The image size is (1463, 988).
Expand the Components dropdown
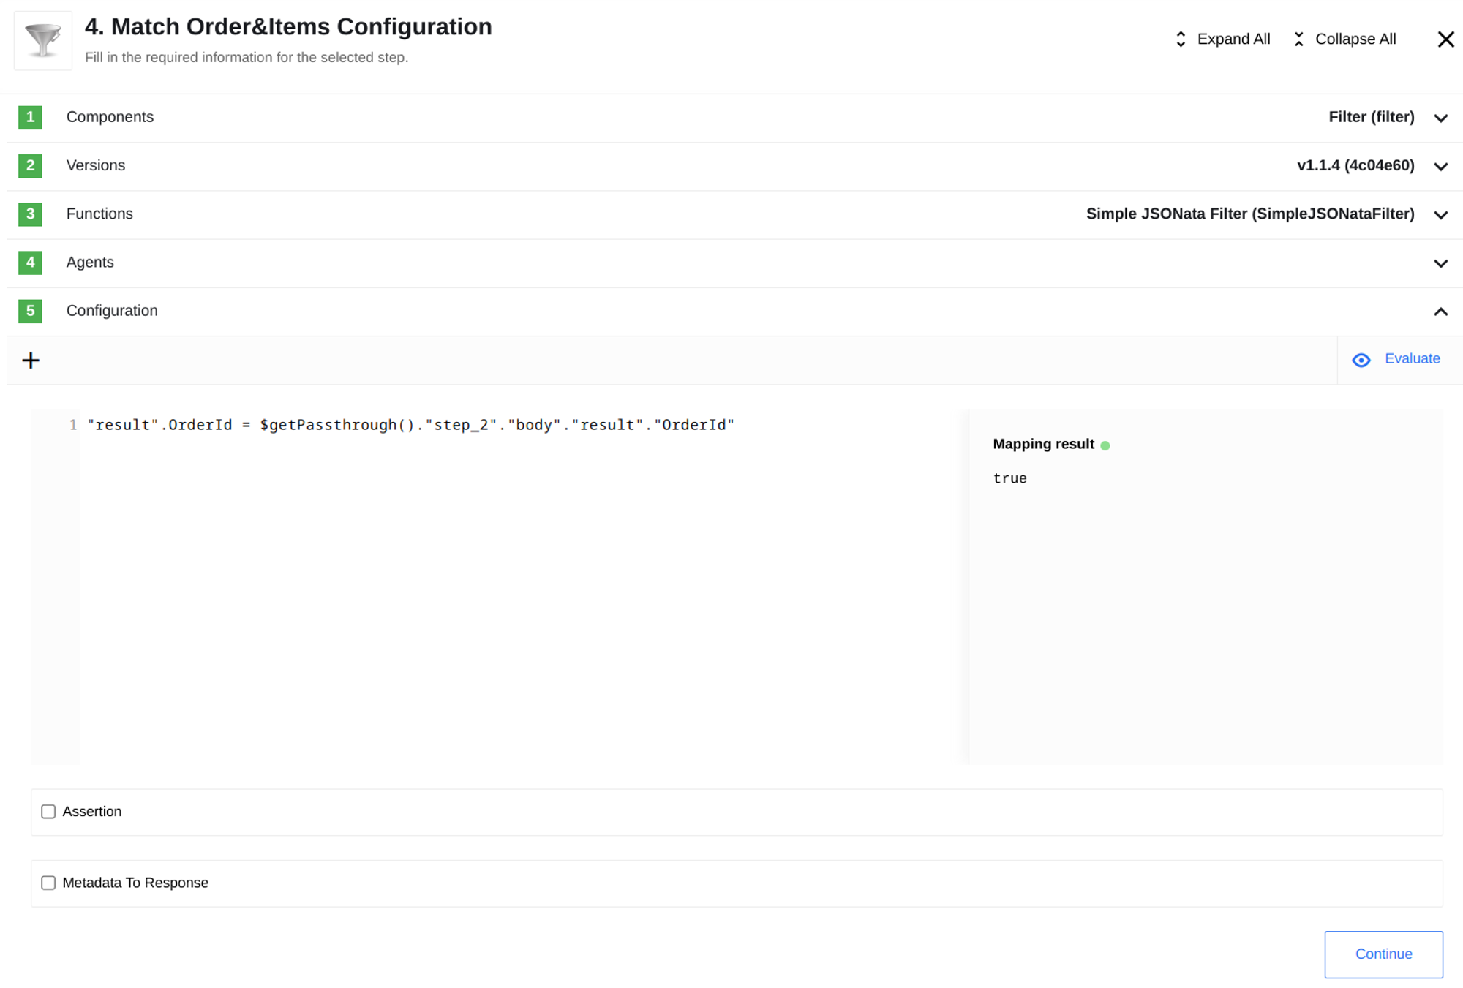tap(1441, 117)
